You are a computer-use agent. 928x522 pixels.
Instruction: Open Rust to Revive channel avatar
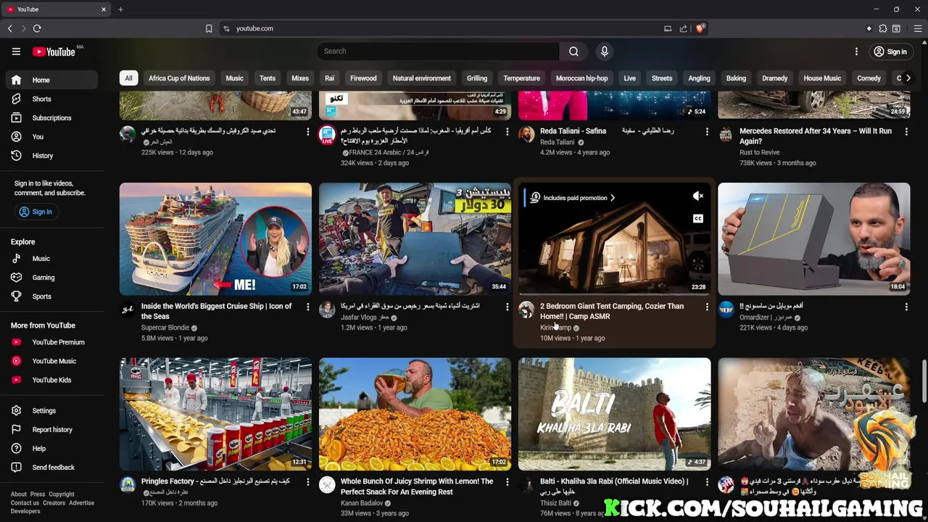(x=726, y=134)
